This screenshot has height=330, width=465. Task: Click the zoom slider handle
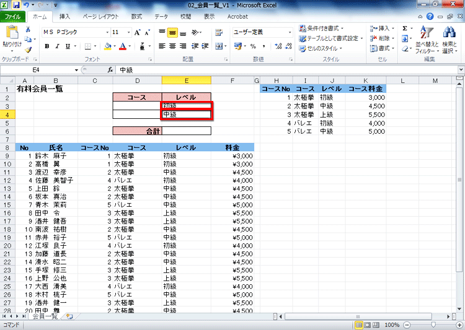433,325
